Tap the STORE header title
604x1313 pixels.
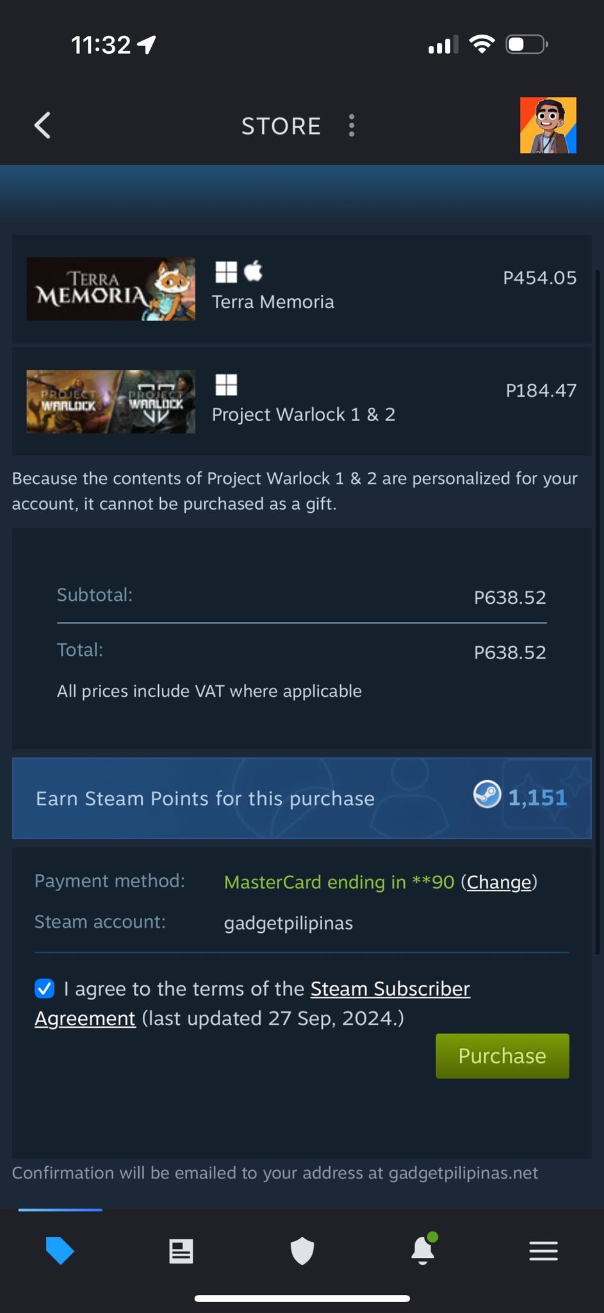[x=281, y=125]
